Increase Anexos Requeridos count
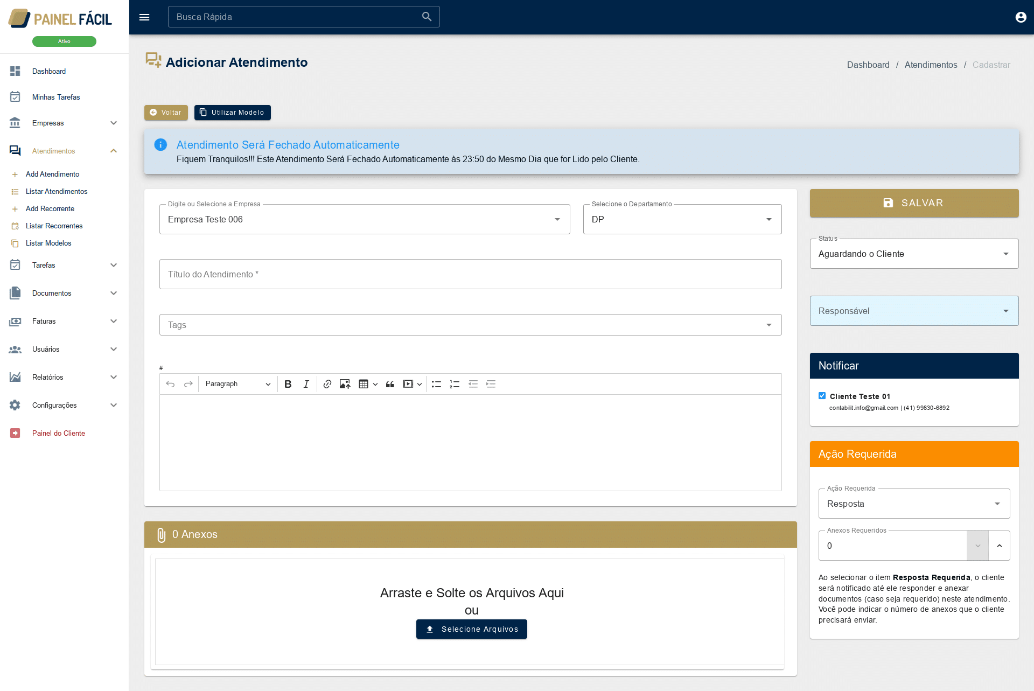1034x691 pixels. coord(999,546)
